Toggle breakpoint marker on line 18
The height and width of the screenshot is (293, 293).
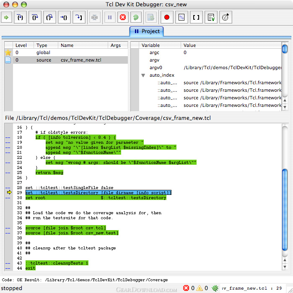pos(8,137)
